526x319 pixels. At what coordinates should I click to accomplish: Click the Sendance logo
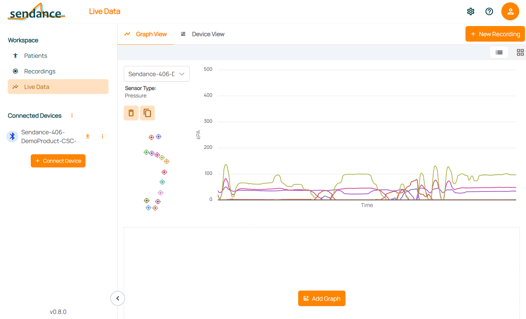36,12
